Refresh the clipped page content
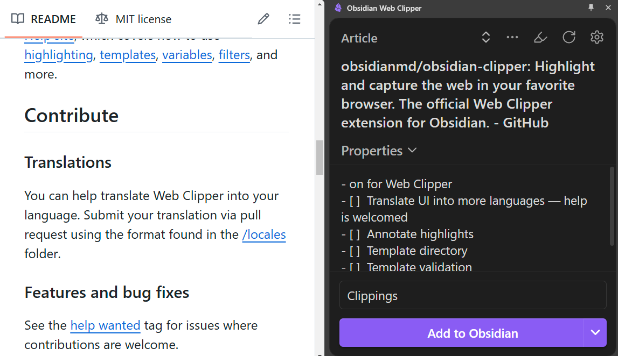The image size is (618, 356). (568, 37)
